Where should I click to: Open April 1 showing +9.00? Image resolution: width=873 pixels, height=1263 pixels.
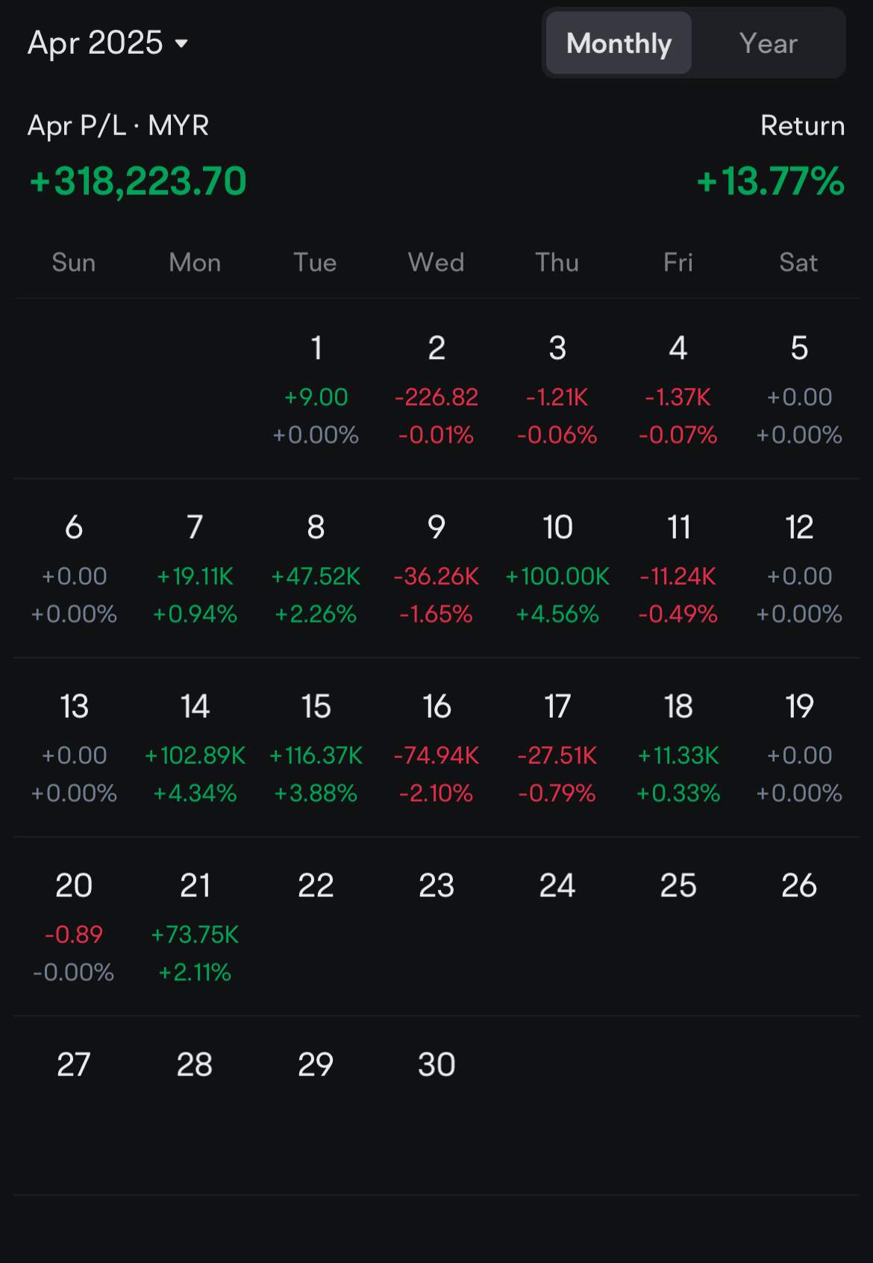coord(316,390)
